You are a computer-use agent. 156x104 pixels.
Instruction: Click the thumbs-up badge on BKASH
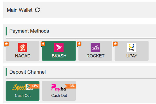tap(43, 44)
